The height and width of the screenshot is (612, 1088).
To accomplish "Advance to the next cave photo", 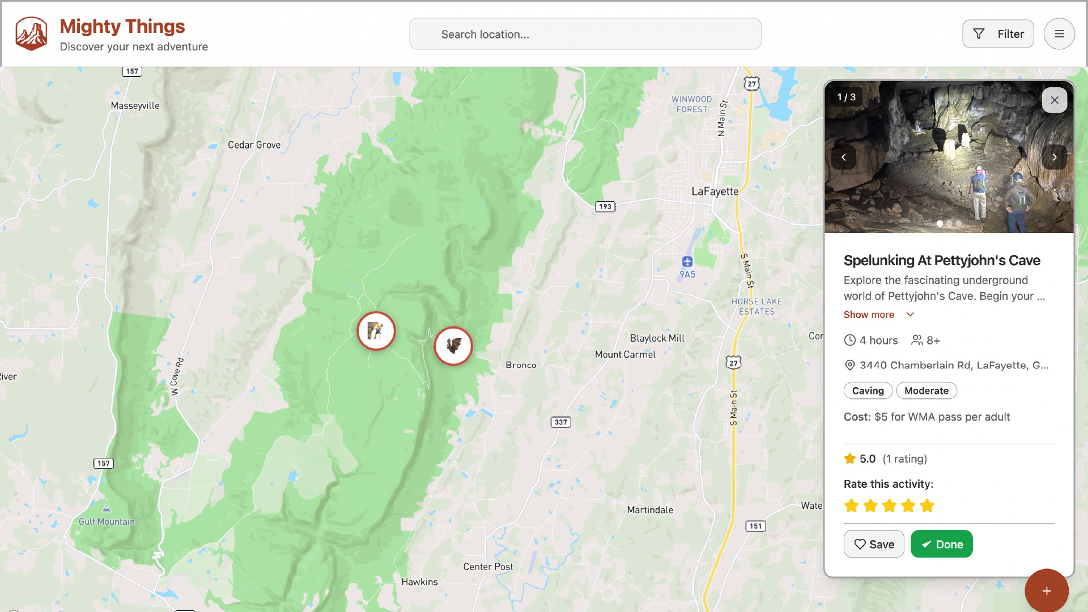I will point(1055,157).
